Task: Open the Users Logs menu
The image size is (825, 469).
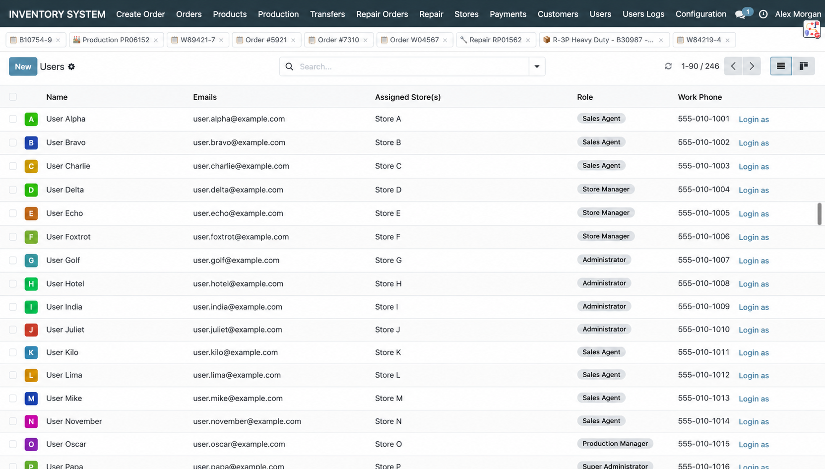Action: tap(643, 14)
